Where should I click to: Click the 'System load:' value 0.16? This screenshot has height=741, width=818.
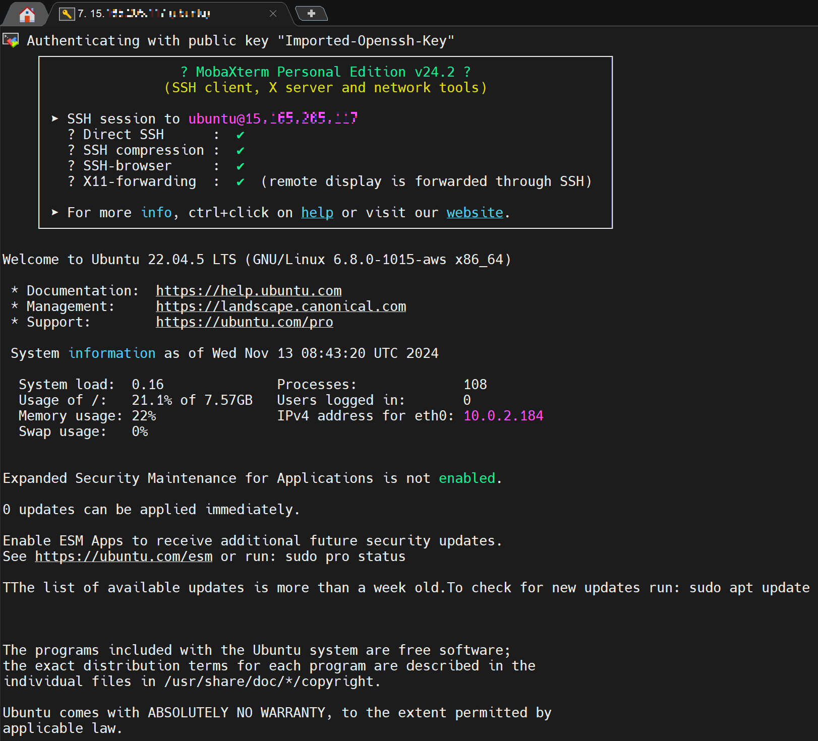pos(148,385)
